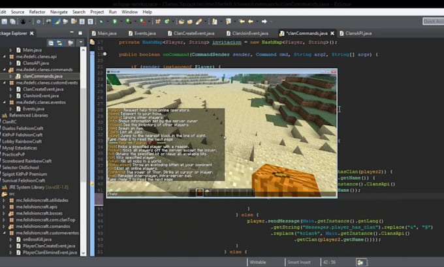Viewport: 444px width, 267px height.
Task: Expand the ClanCreateEvent.java tree node
Action: (10, 89)
